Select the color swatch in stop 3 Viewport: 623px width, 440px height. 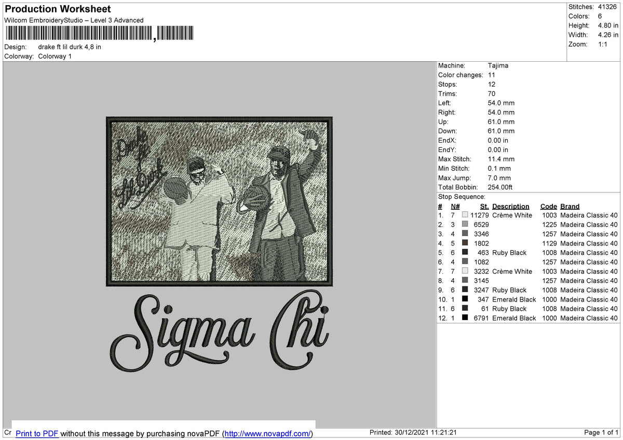tap(465, 234)
